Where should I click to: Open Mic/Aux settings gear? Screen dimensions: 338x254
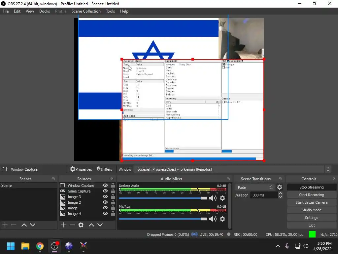(222, 219)
